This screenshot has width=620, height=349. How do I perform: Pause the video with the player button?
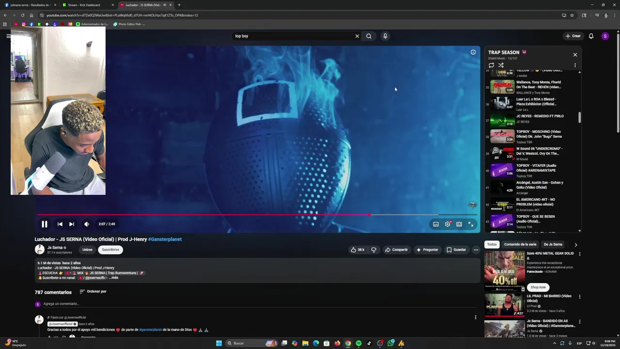(x=44, y=224)
